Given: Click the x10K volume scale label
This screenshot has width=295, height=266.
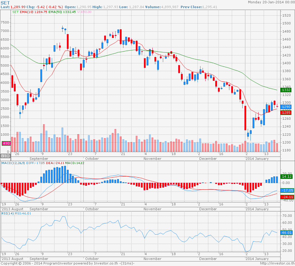Looking at the screenshot, I should coord(5,156).
